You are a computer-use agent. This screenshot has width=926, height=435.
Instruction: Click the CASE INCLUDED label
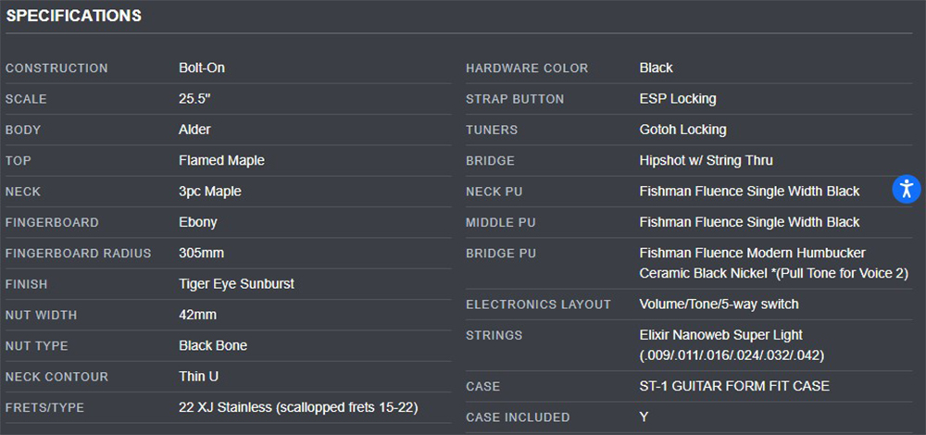tap(518, 417)
